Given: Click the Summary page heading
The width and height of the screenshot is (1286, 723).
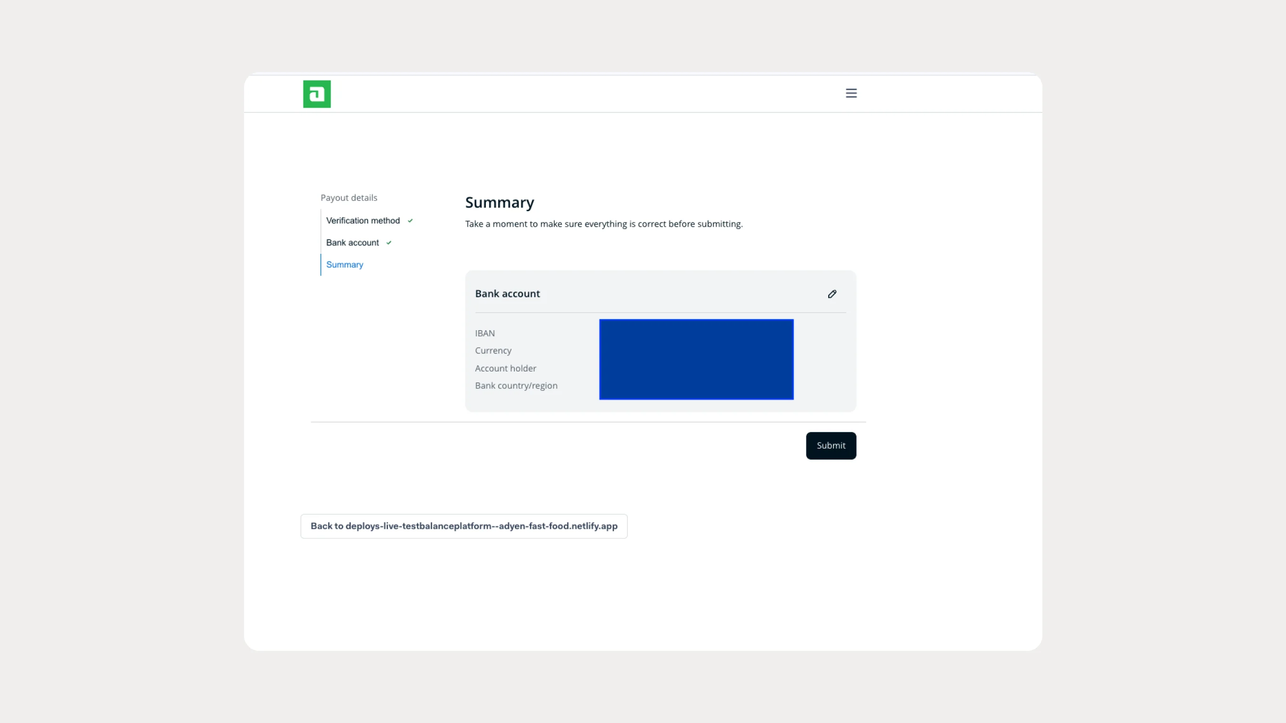Looking at the screenshot, I should pyautogui.click(x=500, y=203).
